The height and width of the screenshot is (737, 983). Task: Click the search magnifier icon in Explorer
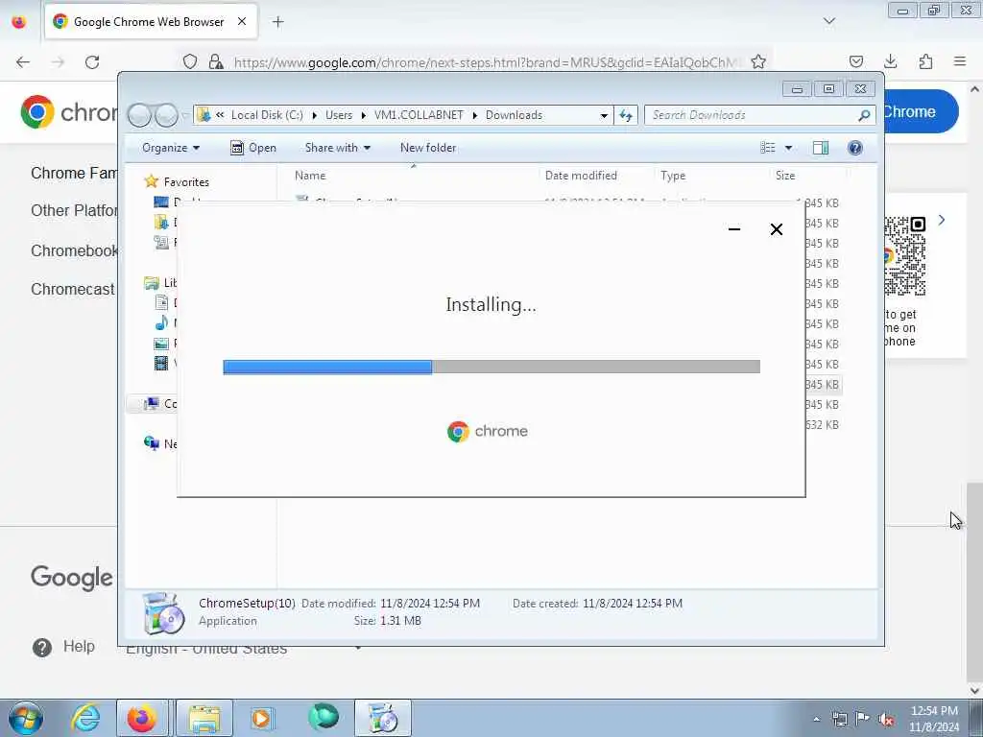(x=864, y=115)
